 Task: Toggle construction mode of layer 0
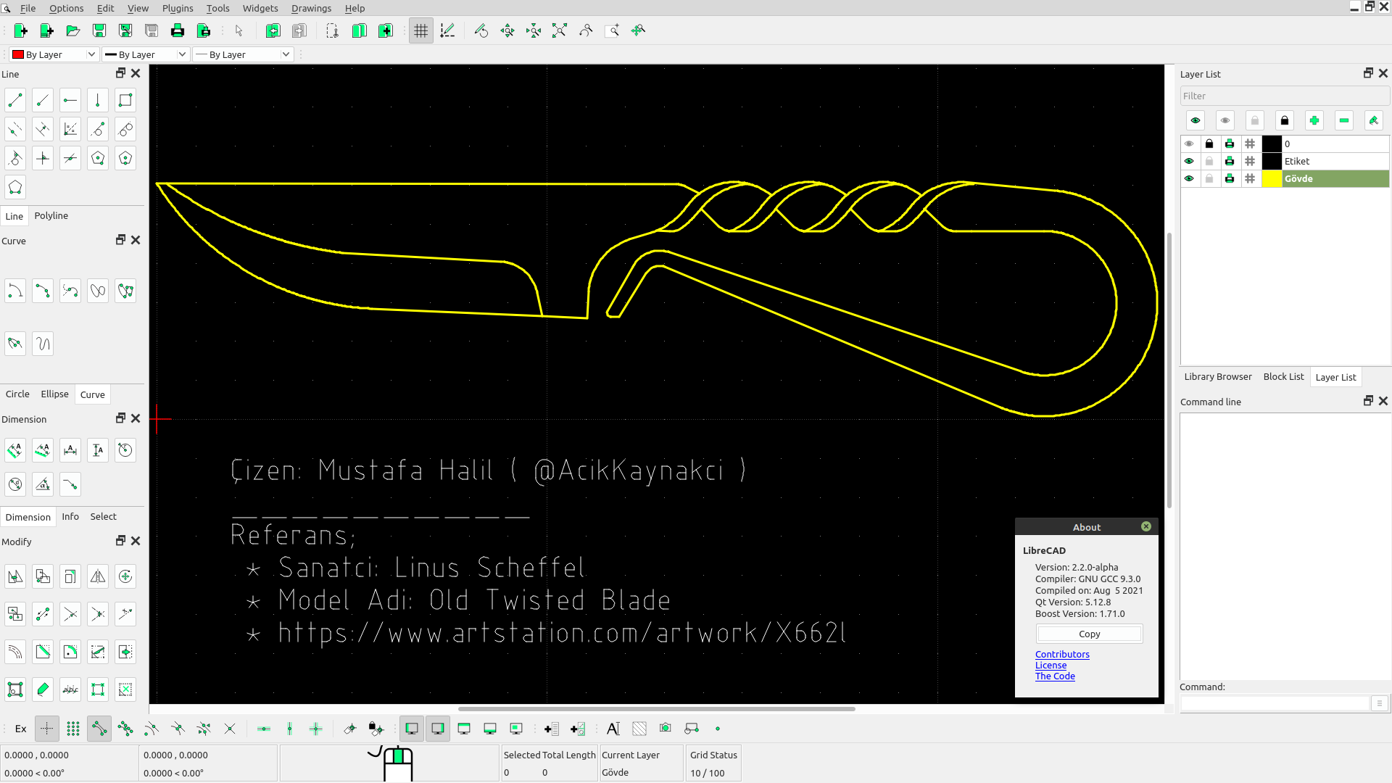(1250, 144)
